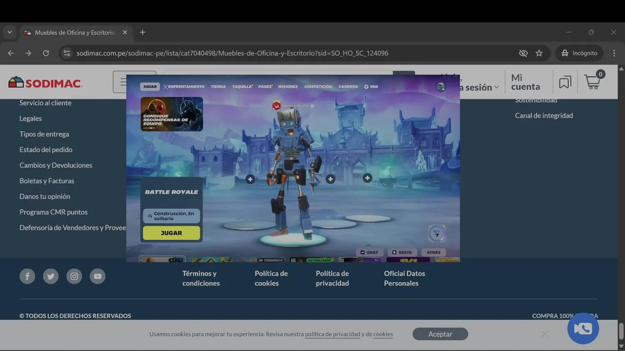Open the saved lists bookmark icon
625x351 pixels.
[565, 82]
